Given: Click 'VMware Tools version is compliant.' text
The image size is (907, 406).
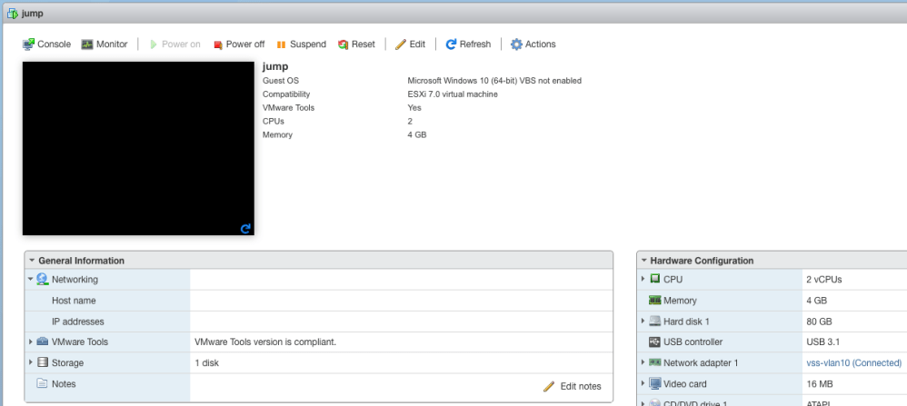Looking at the screenshot, I should point(265,342).
